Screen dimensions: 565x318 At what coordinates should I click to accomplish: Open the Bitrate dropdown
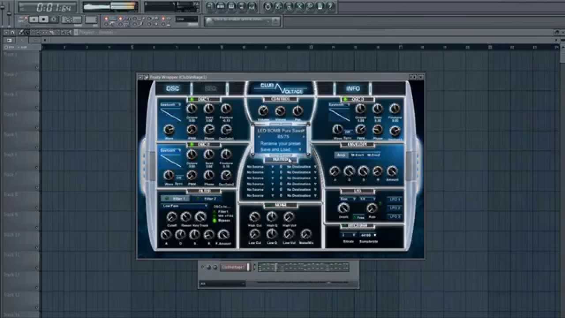(x=348, y=235)
